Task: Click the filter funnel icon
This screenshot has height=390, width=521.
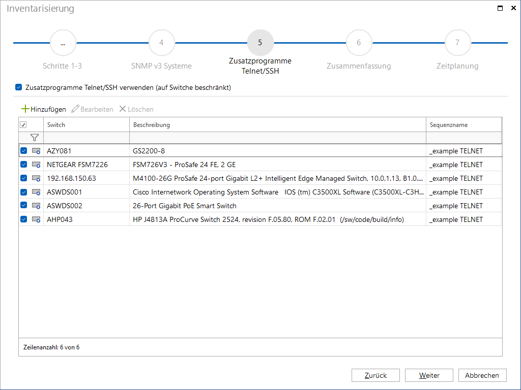Action: click(34, 138)
